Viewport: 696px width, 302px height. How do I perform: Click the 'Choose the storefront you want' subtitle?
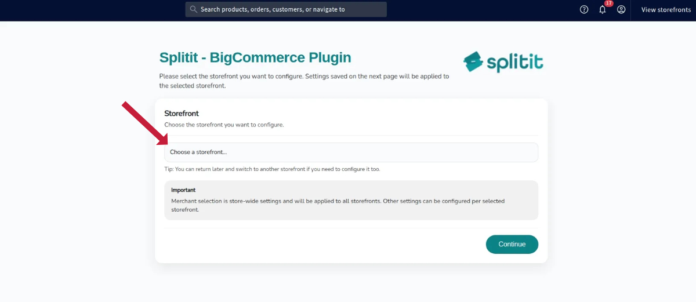click(x=224, y=125)
